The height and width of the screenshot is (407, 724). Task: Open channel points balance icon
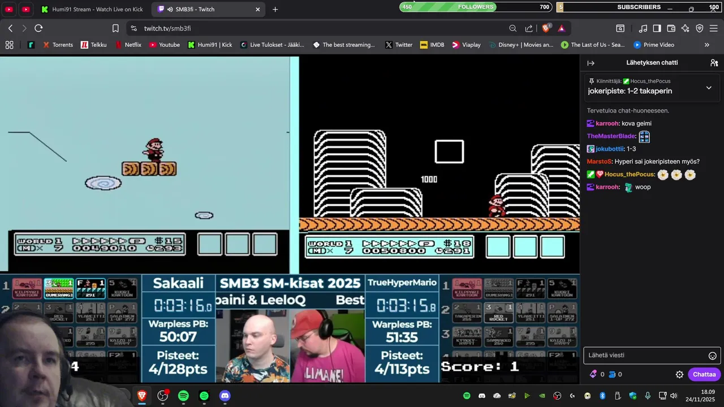click(x=611, y=374)
